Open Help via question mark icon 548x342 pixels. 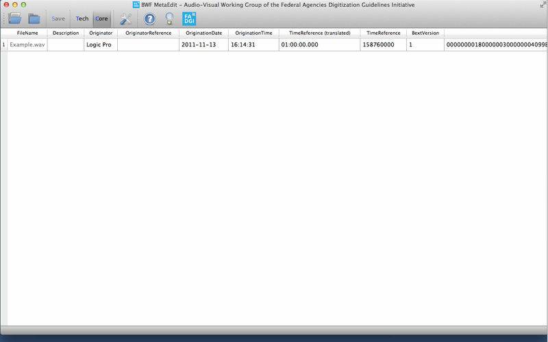coord(149,18)
